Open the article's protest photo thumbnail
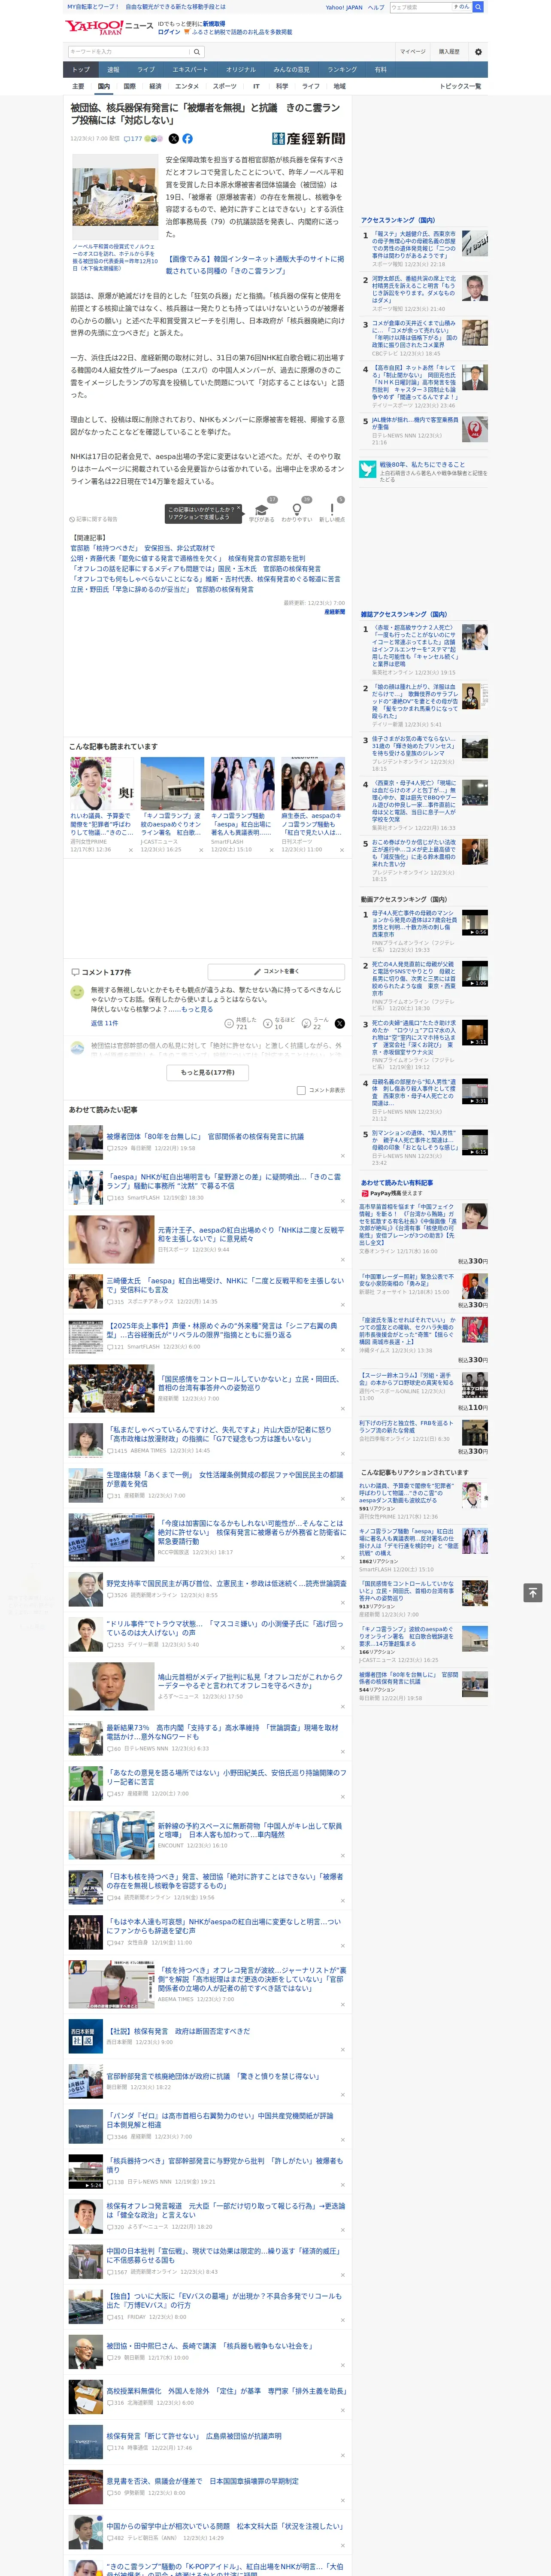551x2576 pixels. tap(115, 197)
